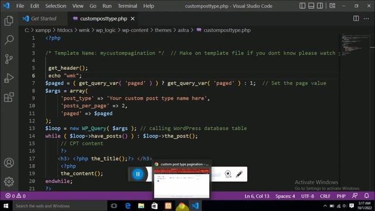Open the Run and Debug view
Image resolution: width=375 pixels, height=211 pixels.
point(9,78)
